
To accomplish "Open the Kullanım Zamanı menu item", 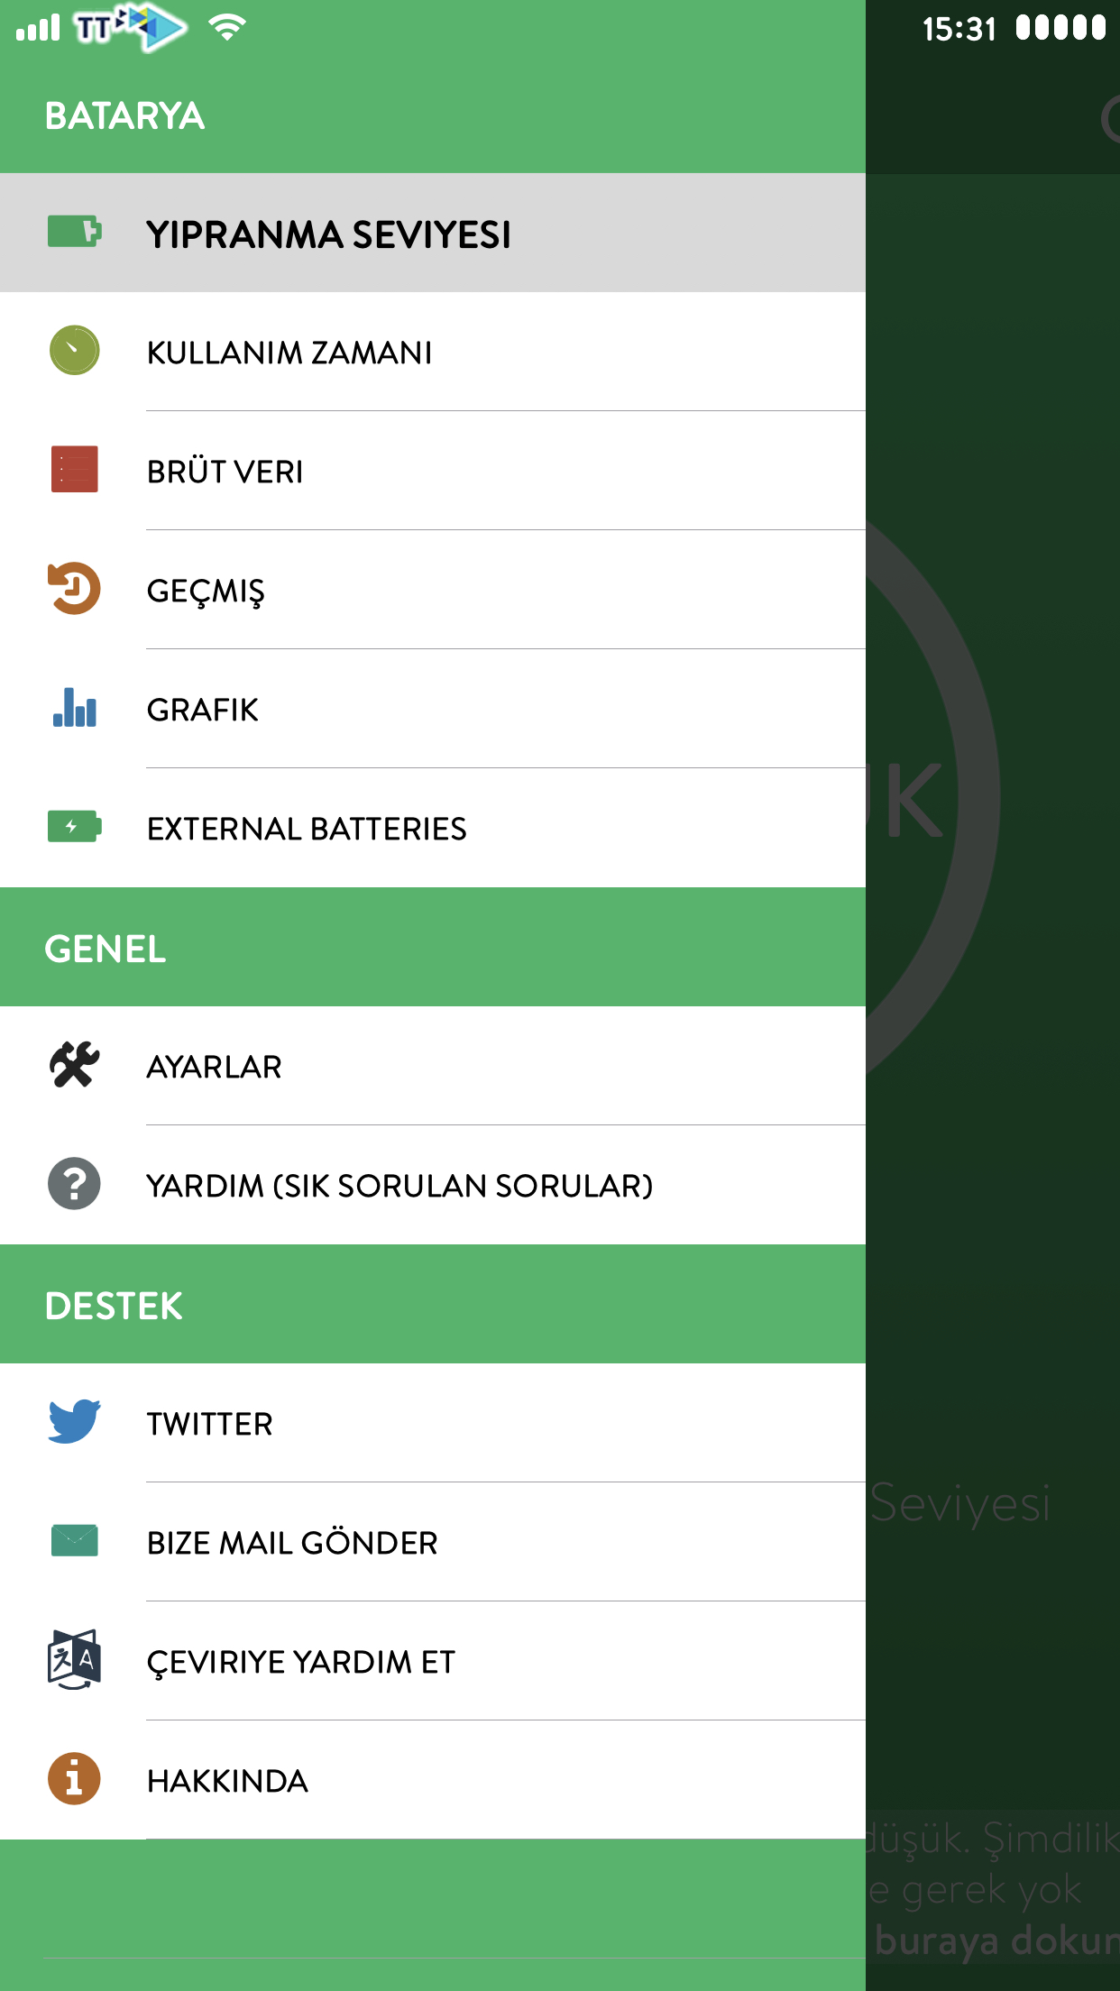I will tap(433, 352).
